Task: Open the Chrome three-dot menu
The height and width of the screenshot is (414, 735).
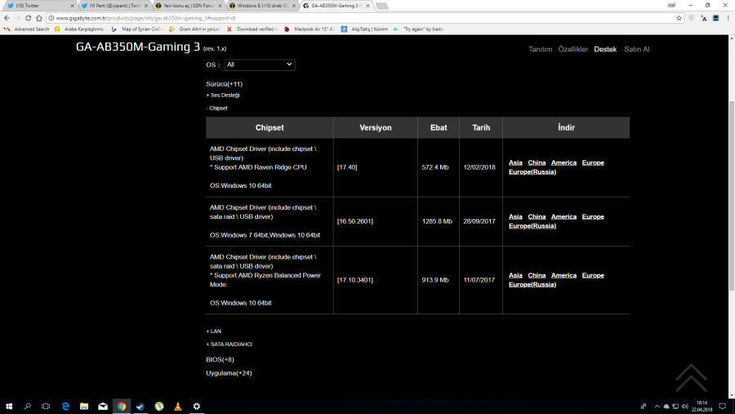Action: [728, 18]
